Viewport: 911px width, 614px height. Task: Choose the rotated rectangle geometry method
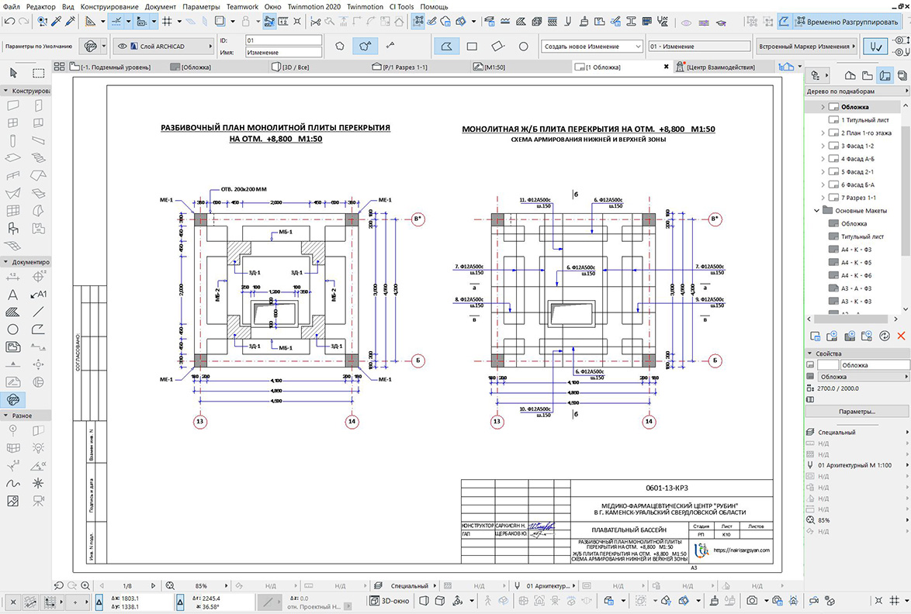point(498,46)
